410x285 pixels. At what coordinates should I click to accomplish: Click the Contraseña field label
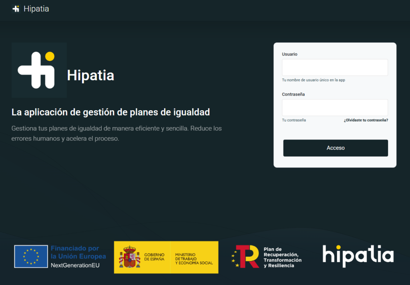[293, 94]
